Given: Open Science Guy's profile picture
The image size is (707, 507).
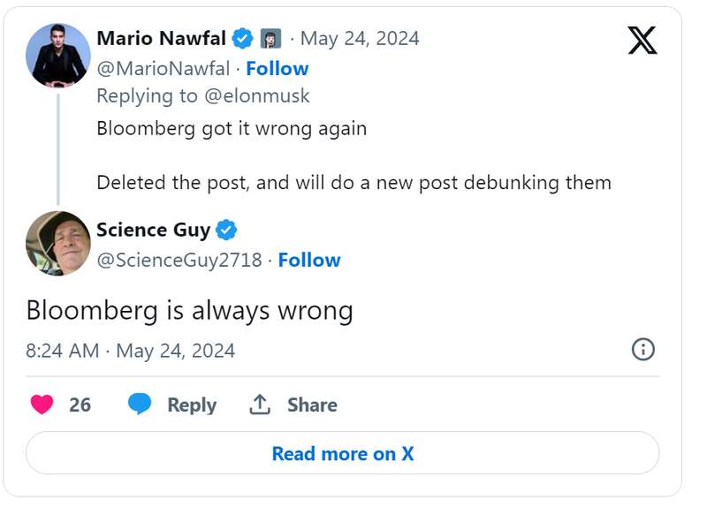Looking at the screenshot, I should 58,243.
